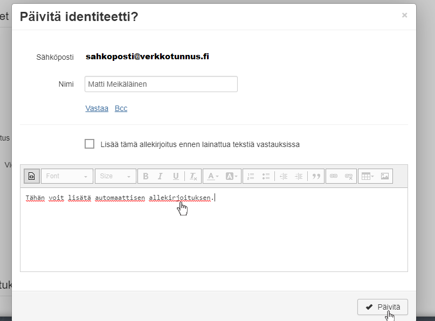The height and width of the screenshot is (321, 435).
Task: Increase the text indent
Action: [x=299, y=176]
